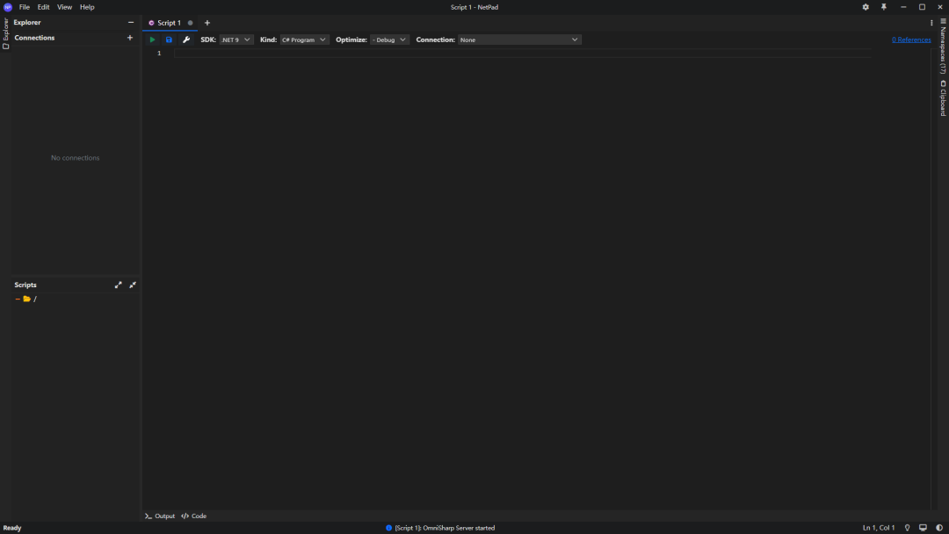949x534 pixels.
Task: Open script properties via the wrench icon
Action: [x=186, y=40]
